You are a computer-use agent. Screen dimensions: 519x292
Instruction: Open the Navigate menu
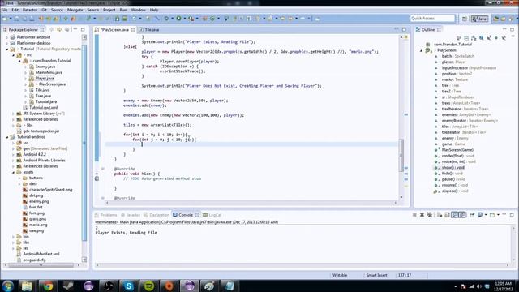pyautogui.click(x=75, y=10)
